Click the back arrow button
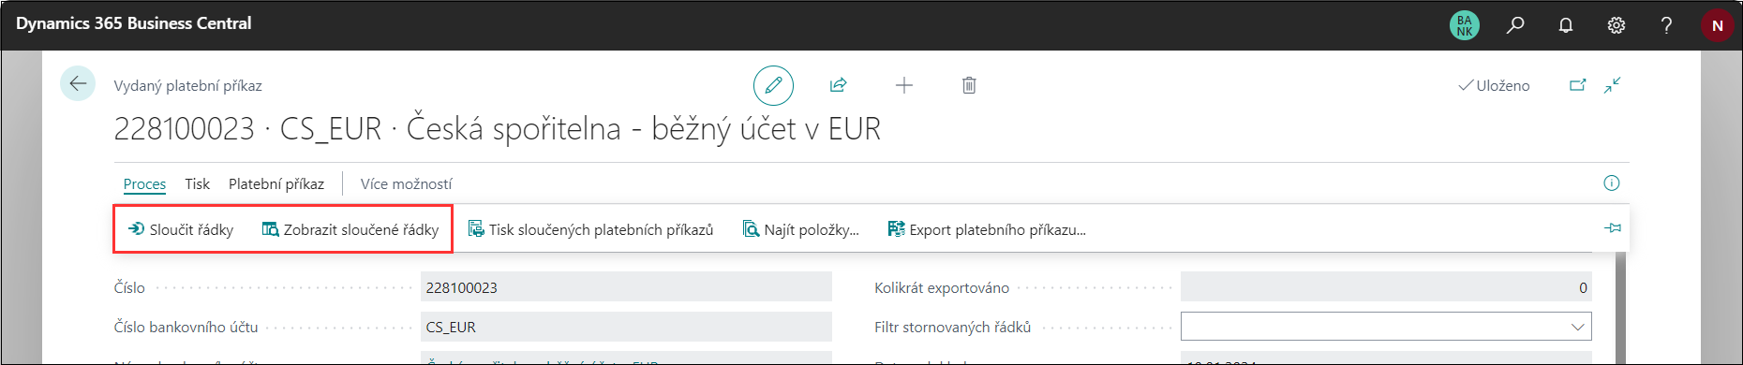Viewport: 1743px width, 365px height. point(78,83)
